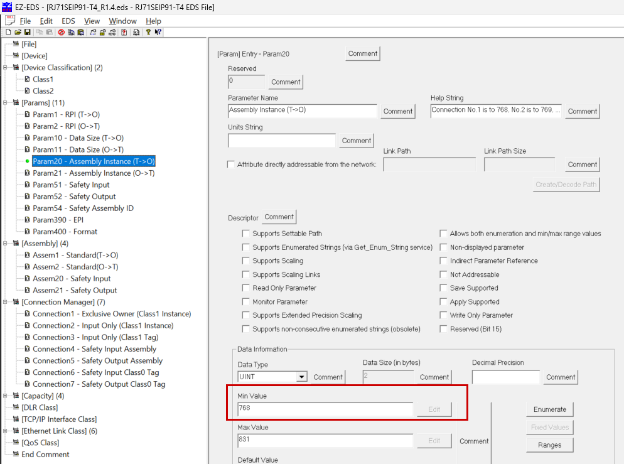The image size is (624, 464).
Task: Collapse the [Params] (11) tree node
Action: (5, 103)
